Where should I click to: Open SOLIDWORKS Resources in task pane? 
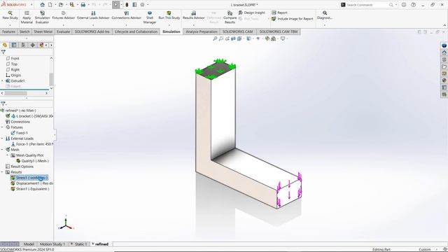click(444, 52)
